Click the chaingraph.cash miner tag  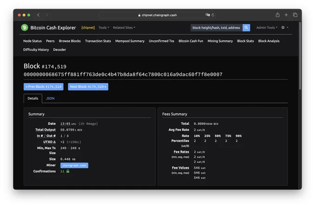point(74,165)
